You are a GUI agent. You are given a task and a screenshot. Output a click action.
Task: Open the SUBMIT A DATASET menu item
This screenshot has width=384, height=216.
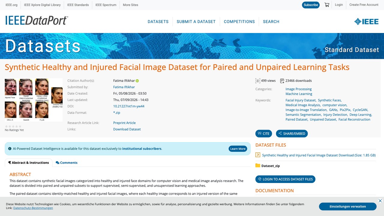(196, 22)
